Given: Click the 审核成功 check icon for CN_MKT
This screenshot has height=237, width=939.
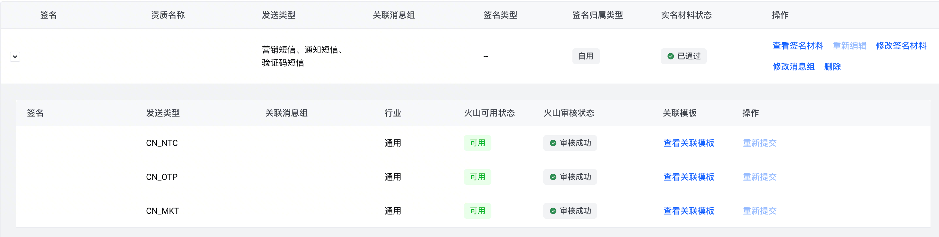Looking at the screenshot, I should (x=553, y=211).
